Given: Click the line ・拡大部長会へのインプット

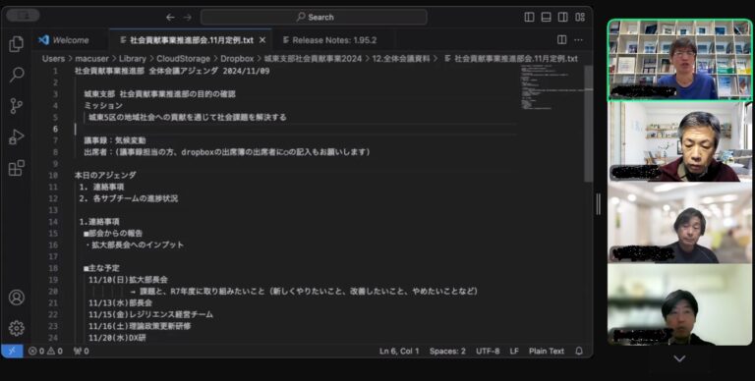Looking at the screenshot, I should pyautogui.click(x=135, y=245).
